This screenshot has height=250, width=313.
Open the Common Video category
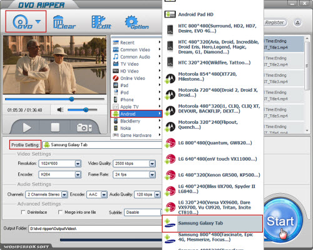[136, 49]
